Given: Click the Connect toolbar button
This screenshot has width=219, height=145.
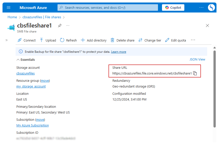Looking at the screenshot, I should [x=27, y=40].
